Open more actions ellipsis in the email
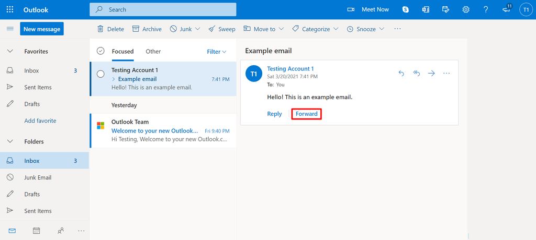536x240 pixels. (446, 73)
